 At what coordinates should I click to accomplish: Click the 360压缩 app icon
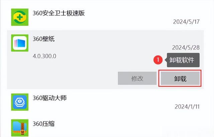point(20,128)
